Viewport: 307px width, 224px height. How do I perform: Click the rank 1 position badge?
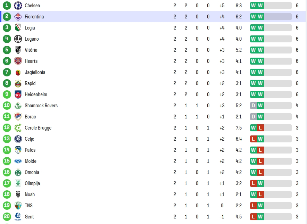click(7, 5)
